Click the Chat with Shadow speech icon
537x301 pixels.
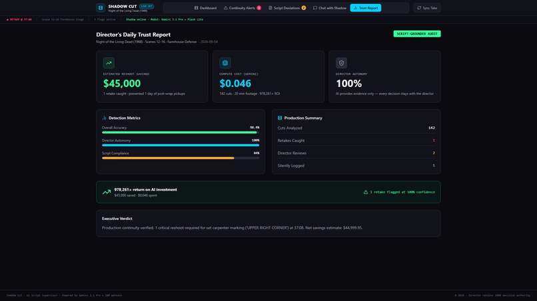click(315, 8)
